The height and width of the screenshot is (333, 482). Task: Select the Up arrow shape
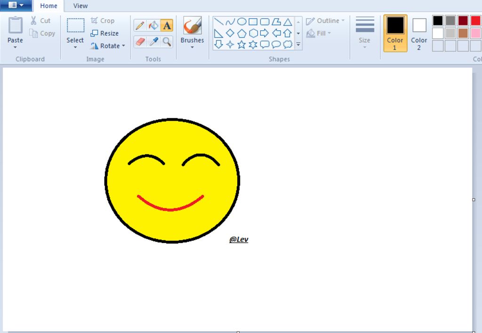click(x=288, y=33)
